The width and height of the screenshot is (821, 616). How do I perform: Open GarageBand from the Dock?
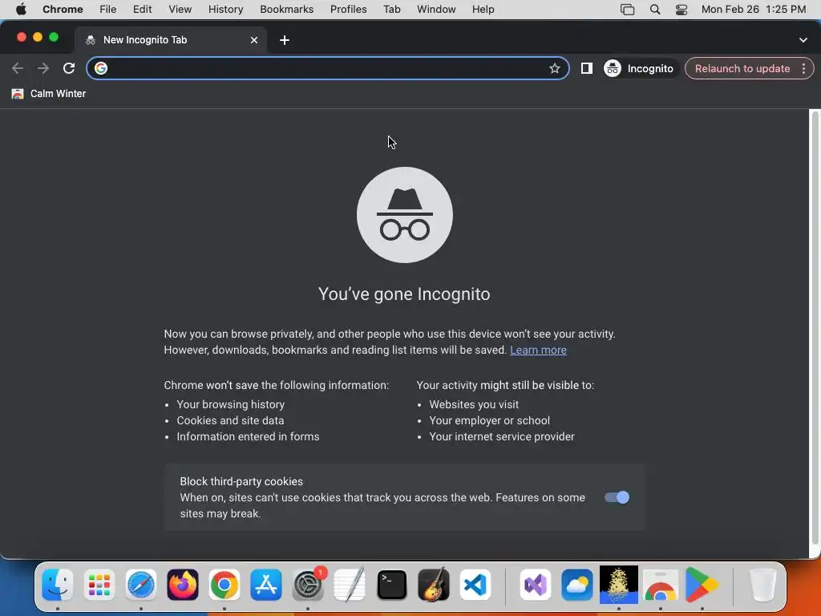coord(434,585)
